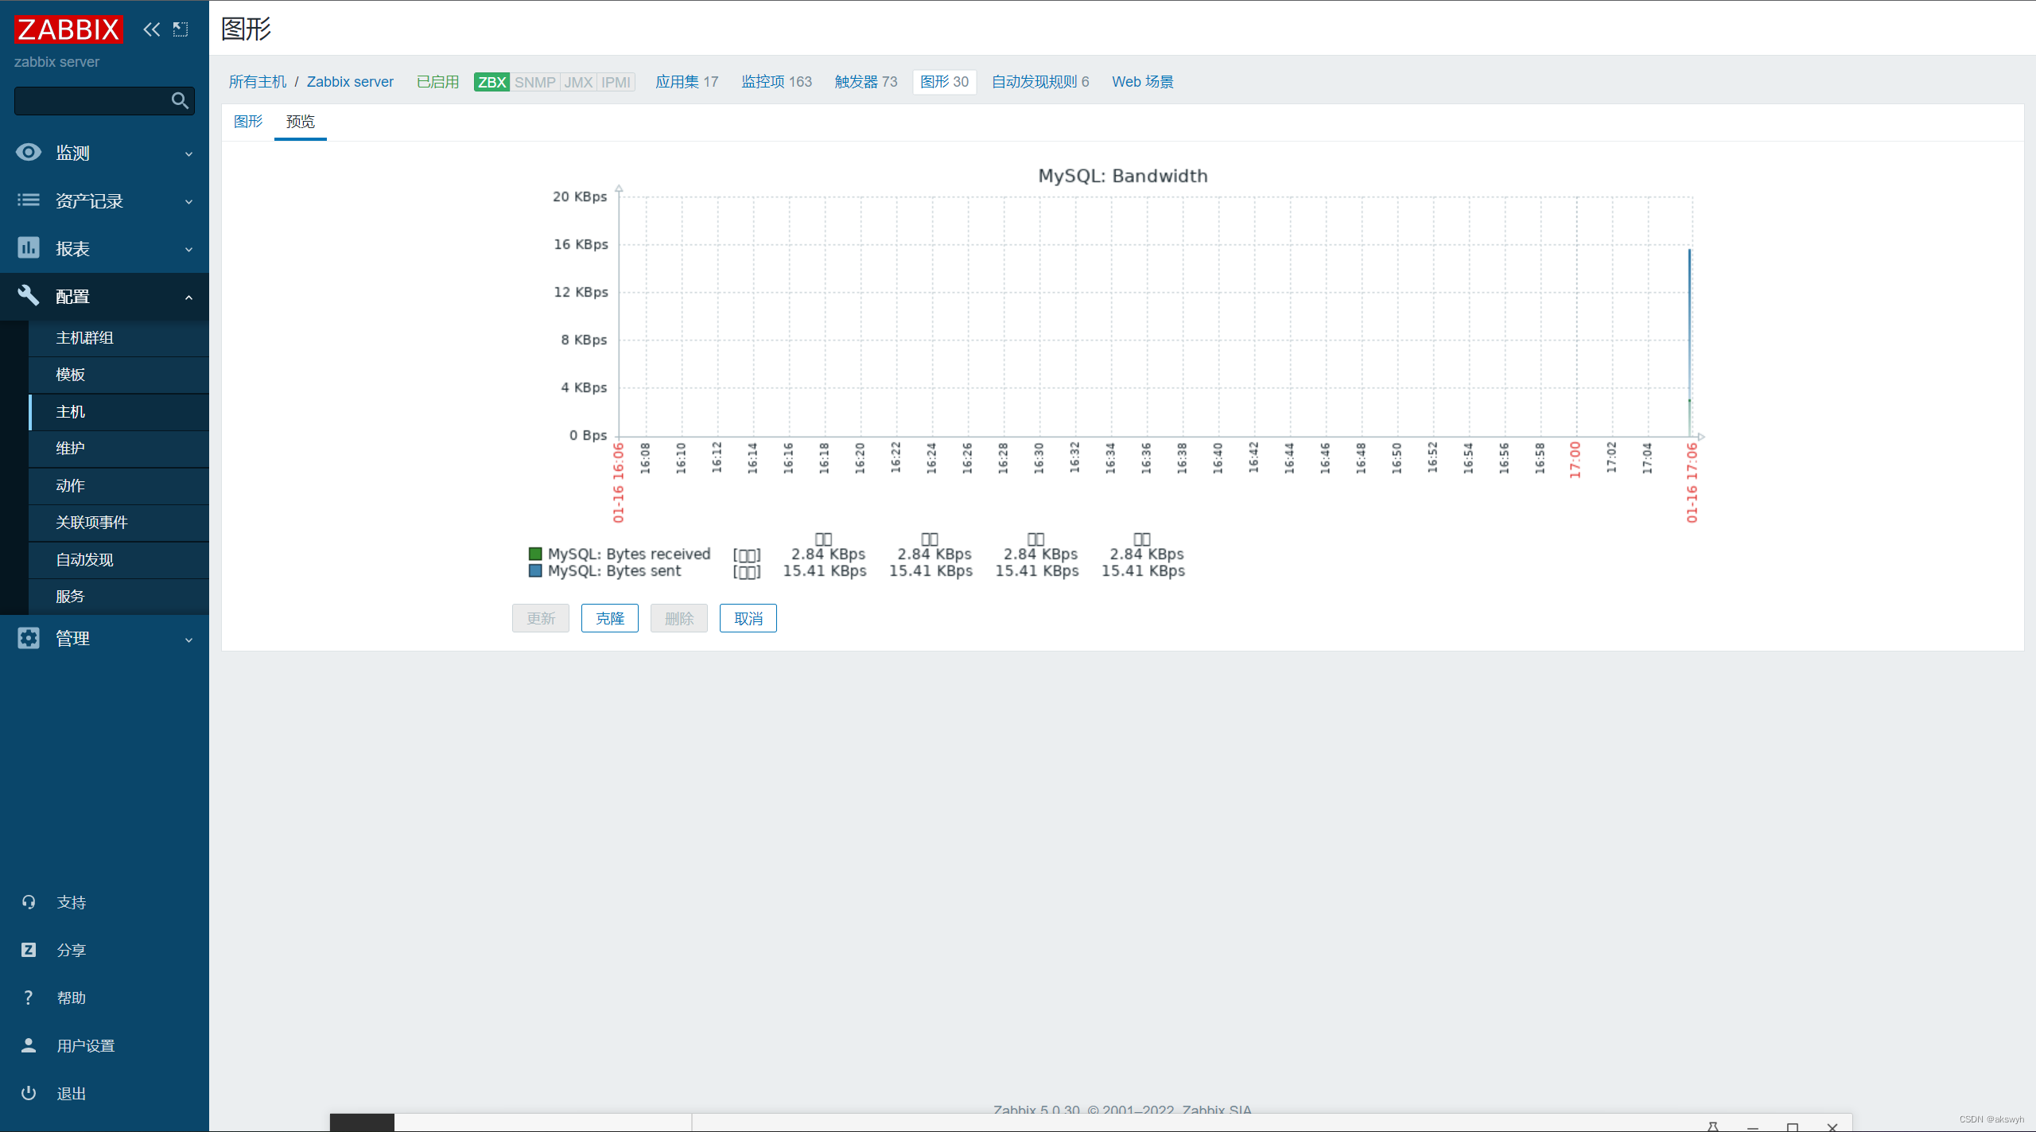Click the bar chart icon for 报表
2036x1132 pixels.
click(x=29, y=248)
